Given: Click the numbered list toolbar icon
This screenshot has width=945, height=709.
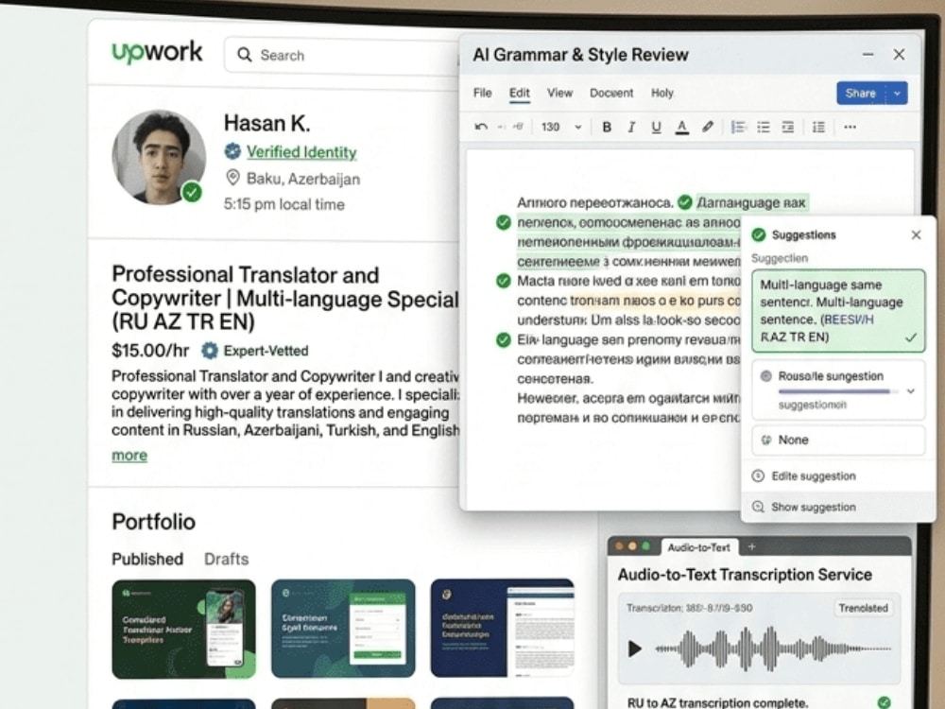Looking at the screenshot, I should (818, 127).
